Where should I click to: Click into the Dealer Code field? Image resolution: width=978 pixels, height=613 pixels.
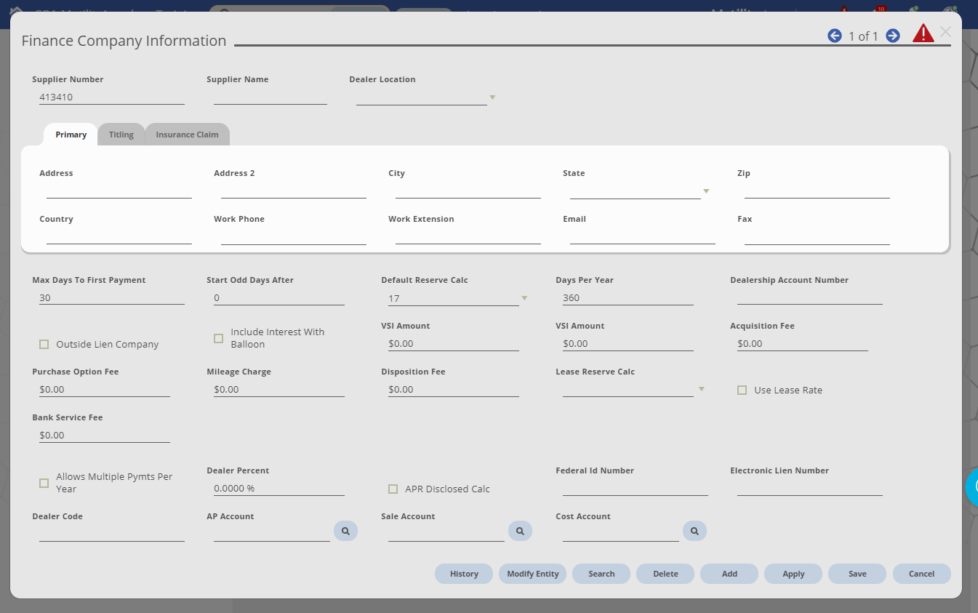point(112,534)
